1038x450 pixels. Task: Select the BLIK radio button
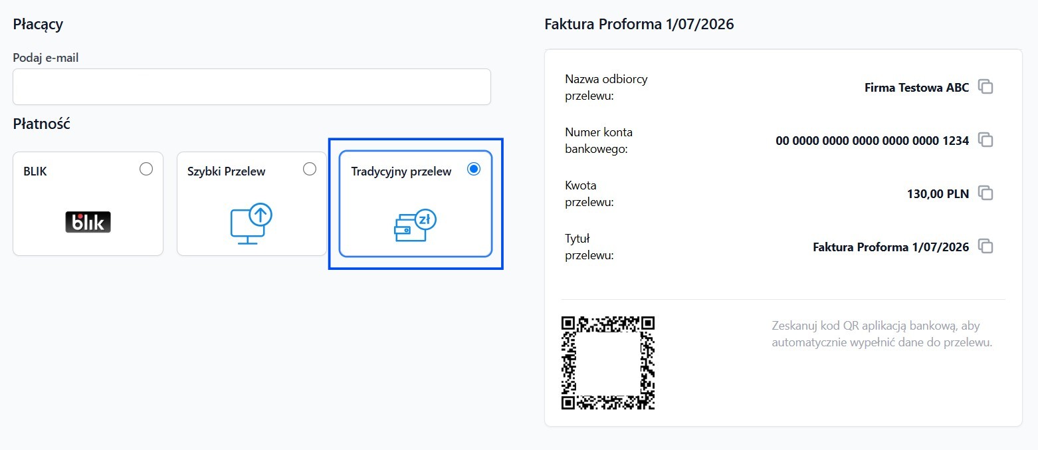coord(146,169)
